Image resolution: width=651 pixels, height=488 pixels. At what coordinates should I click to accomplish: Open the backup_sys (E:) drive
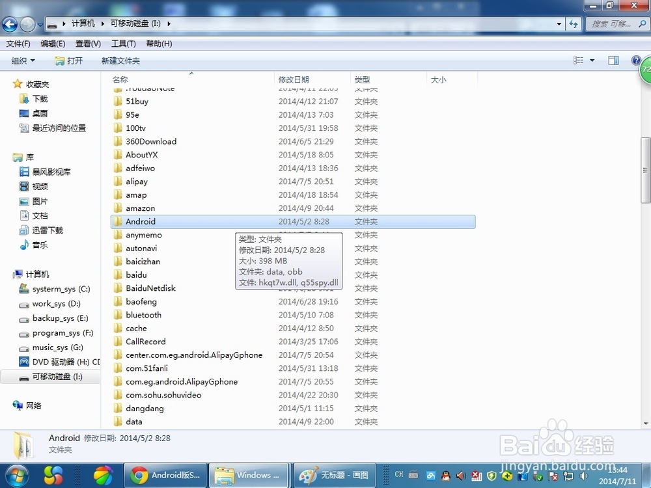tap(53, 318)
